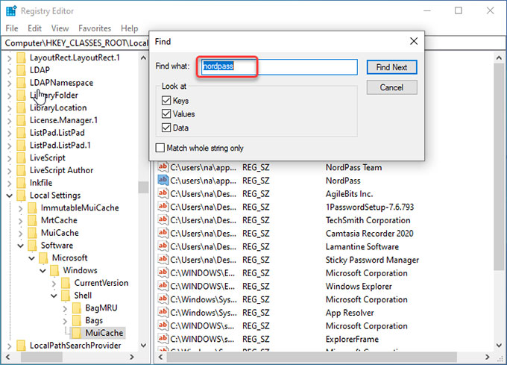Uncheck the Keys checkbox

point(166,101)
